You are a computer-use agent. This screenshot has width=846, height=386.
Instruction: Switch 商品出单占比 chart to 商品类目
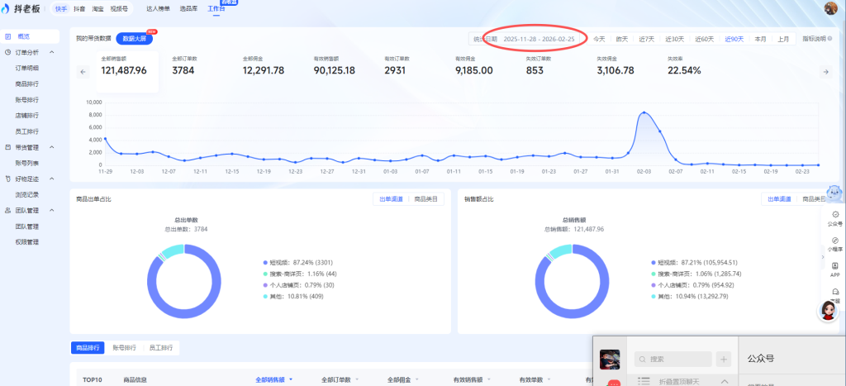[427, 199]
